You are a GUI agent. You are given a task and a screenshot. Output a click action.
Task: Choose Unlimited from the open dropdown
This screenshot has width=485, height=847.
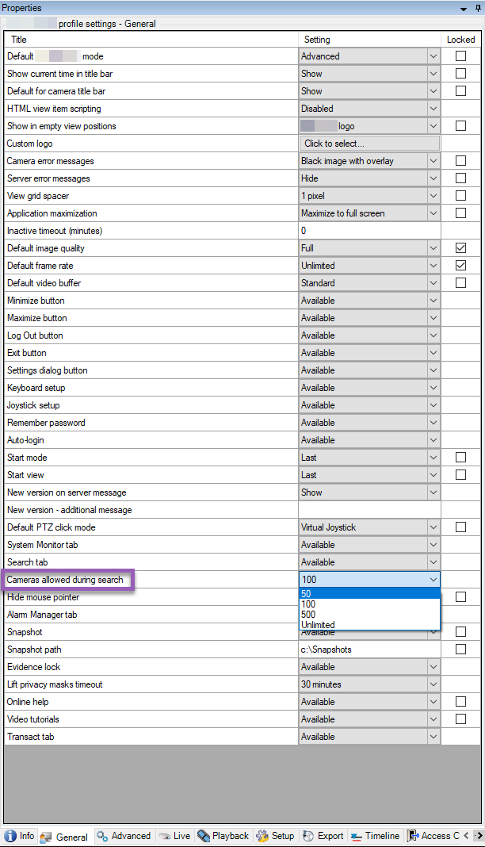pos(318,625)
